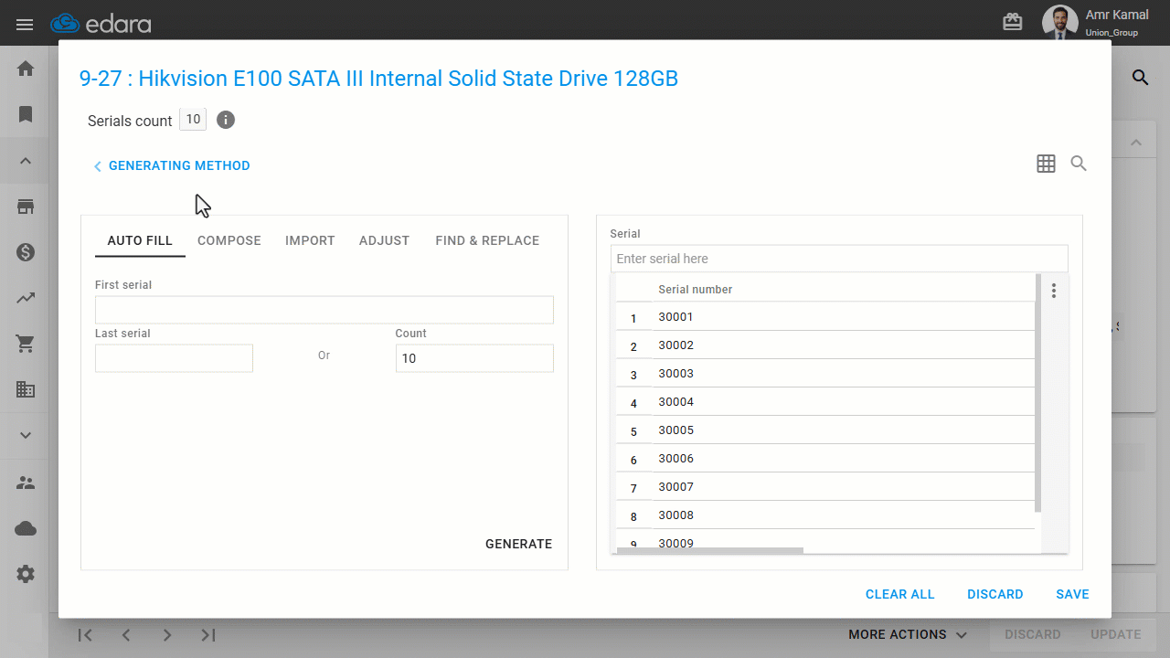The width and height of the screenshot is (1170, 658).
Task: Select serial 30002 row
Action: tap(824, 345)
